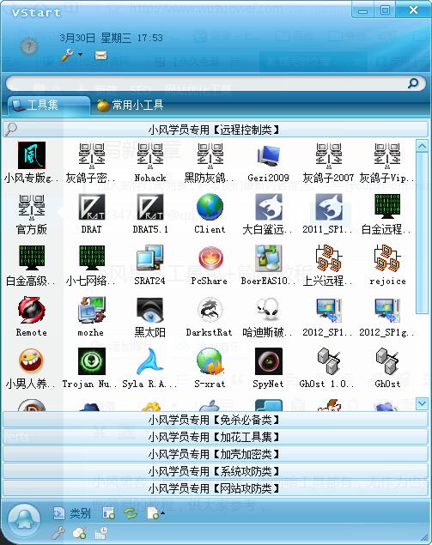Click the 类别 button
432x545 pixels.
(x=72, y=513)
